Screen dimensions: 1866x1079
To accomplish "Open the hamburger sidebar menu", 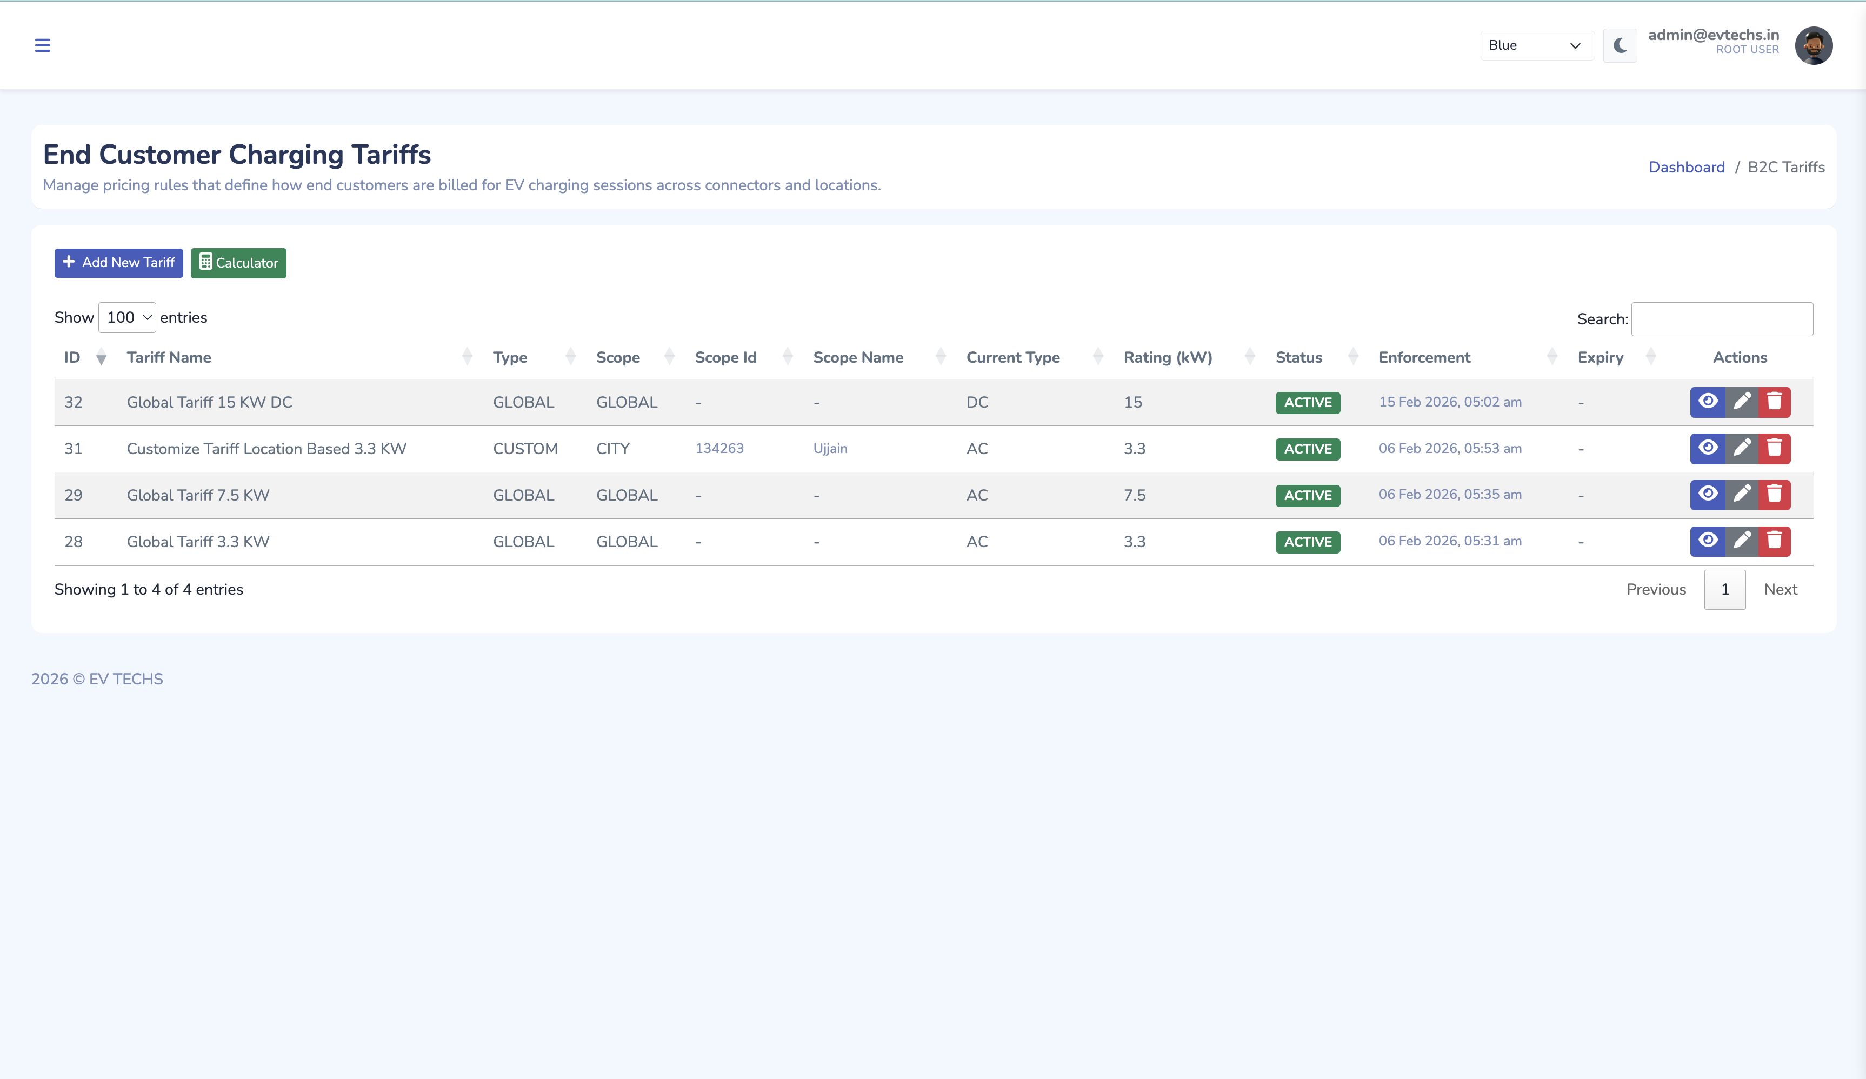I will [42, 45].
